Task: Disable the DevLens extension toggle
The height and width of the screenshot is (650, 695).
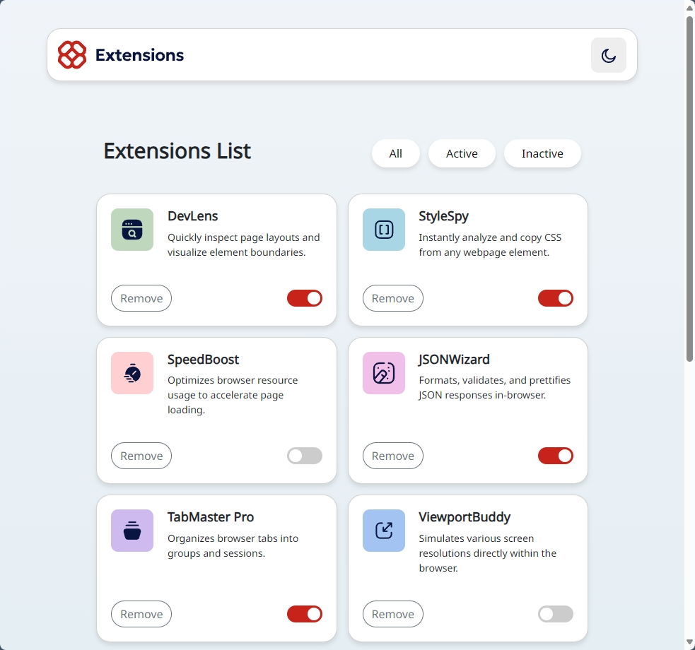Action: (305, 298)
